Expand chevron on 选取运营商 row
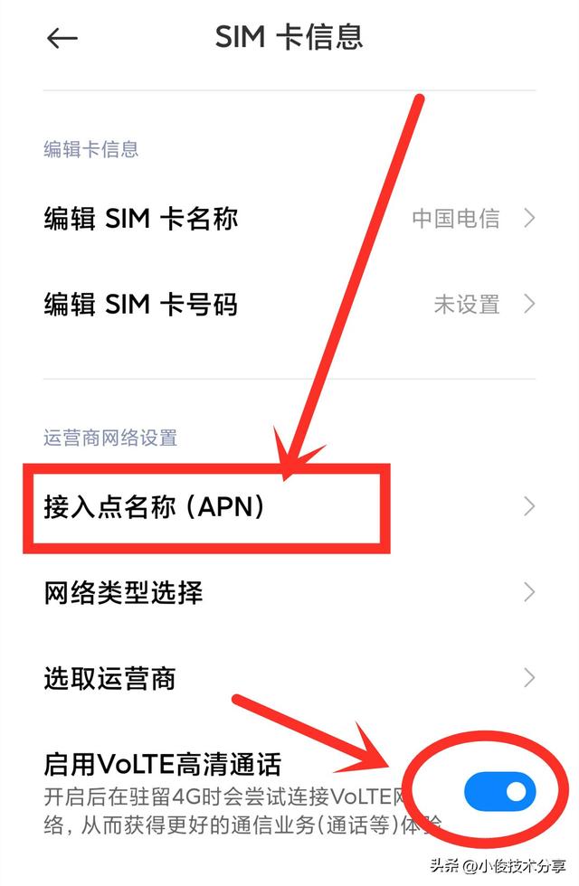Viewport: 579px width, 886px height. point(529,677)
